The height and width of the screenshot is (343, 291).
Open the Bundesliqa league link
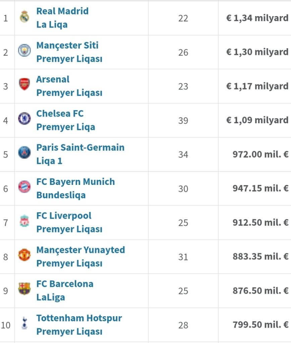pyautogui.click(x=61, y=195)
